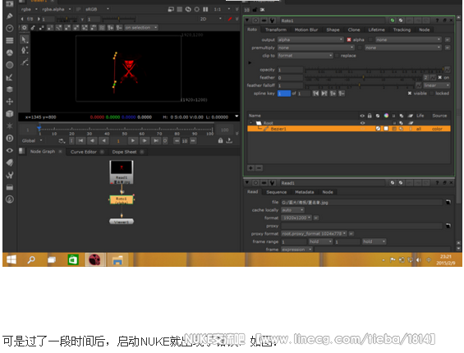464x353 pixels.
Task: Switch to the Transform tab in Roto1
Action: pyautogui.click(x=275, y=30)
